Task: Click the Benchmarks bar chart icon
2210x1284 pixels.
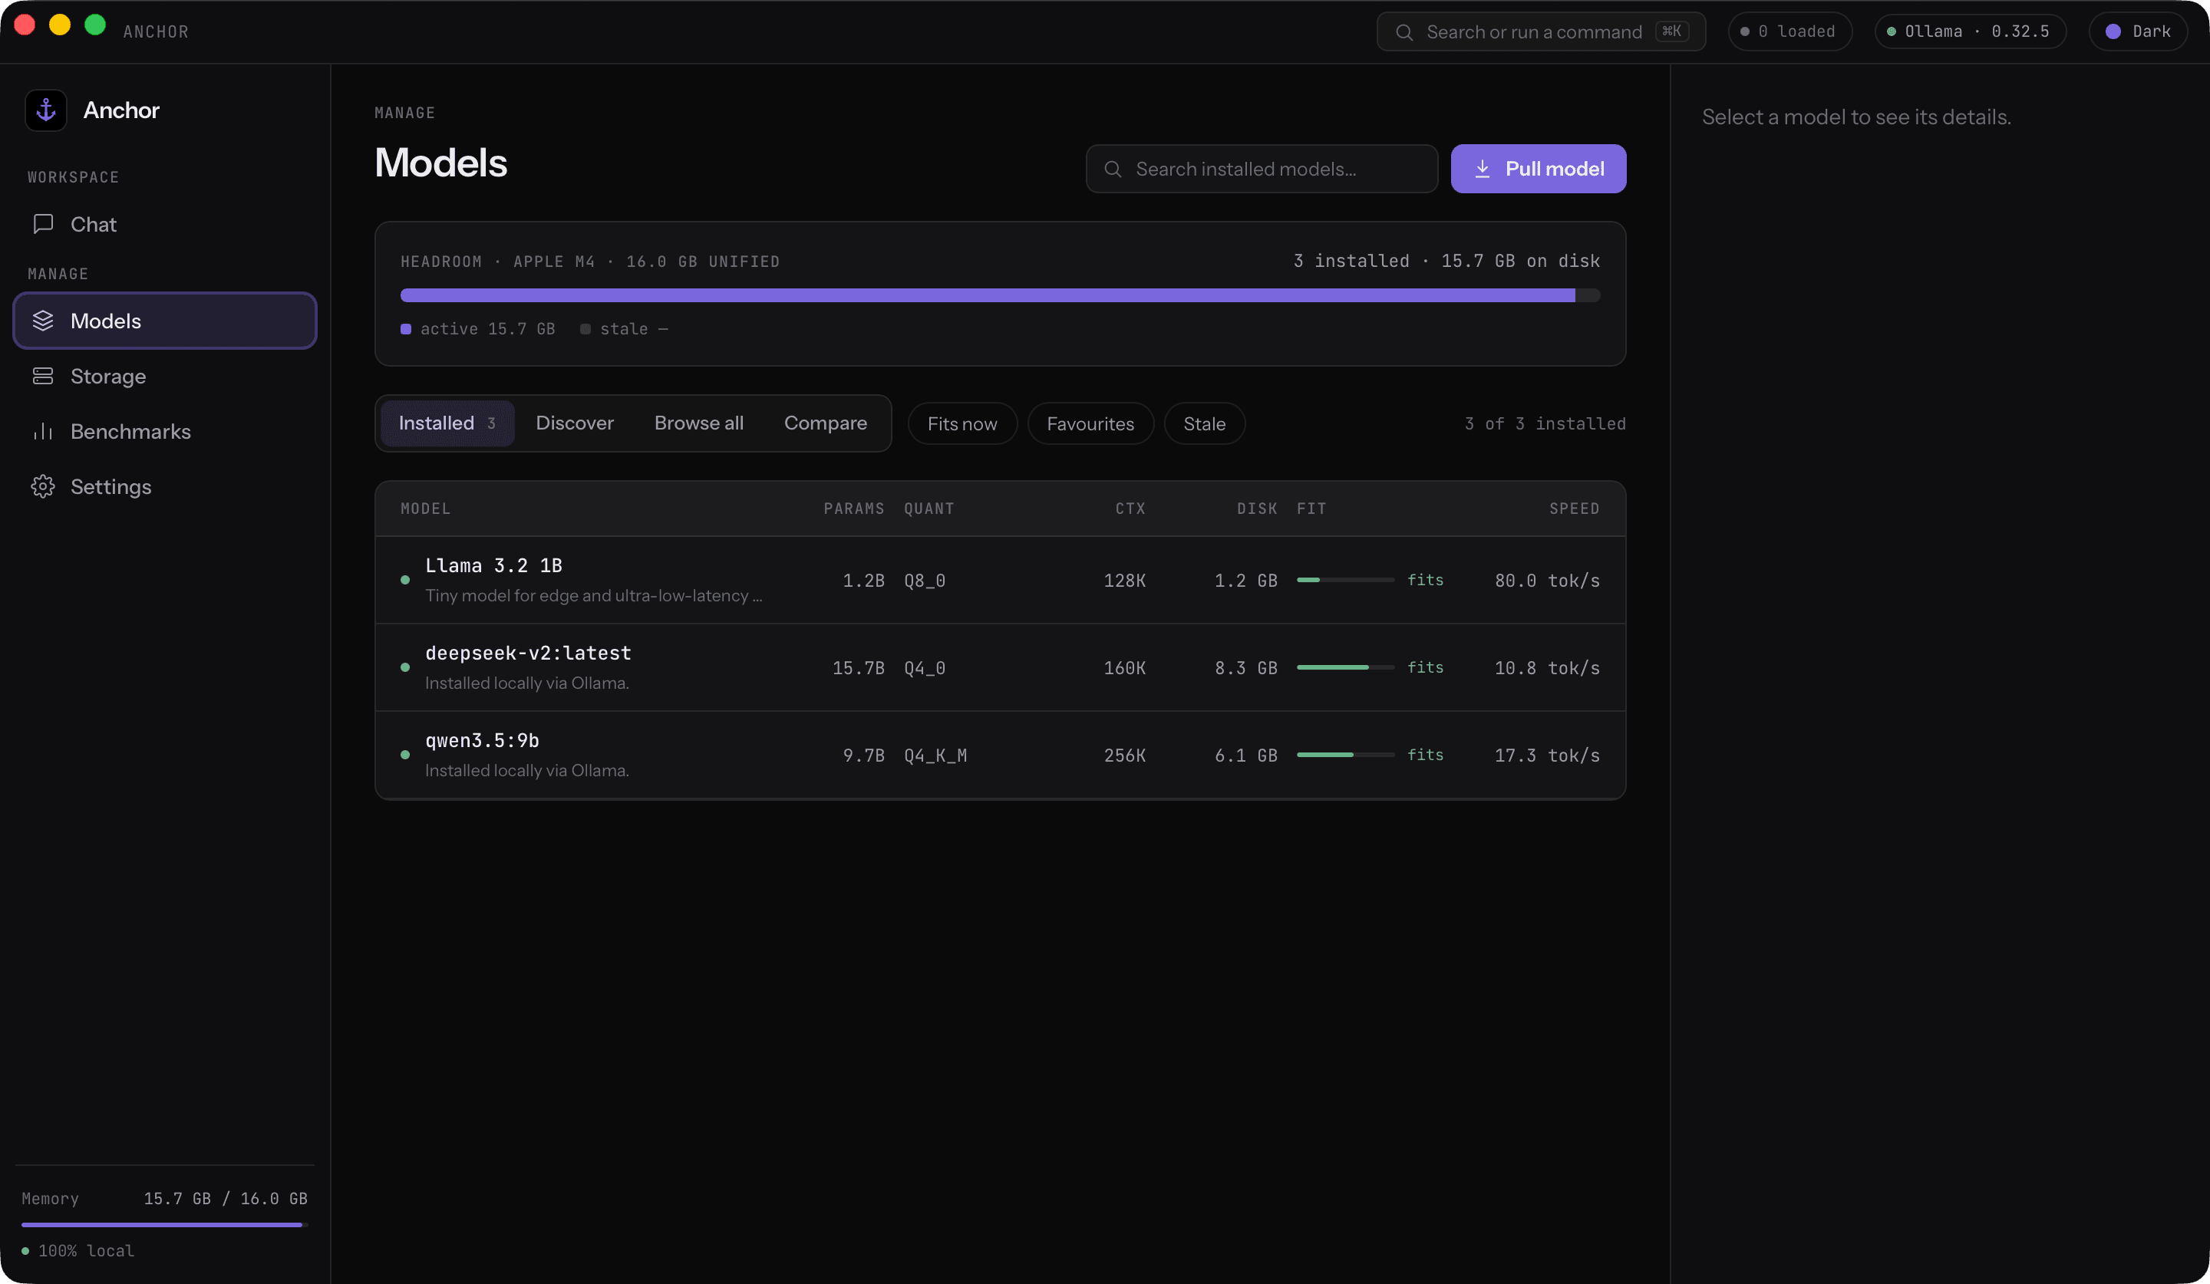Action: pyautogui.click(x=43, y=431)
